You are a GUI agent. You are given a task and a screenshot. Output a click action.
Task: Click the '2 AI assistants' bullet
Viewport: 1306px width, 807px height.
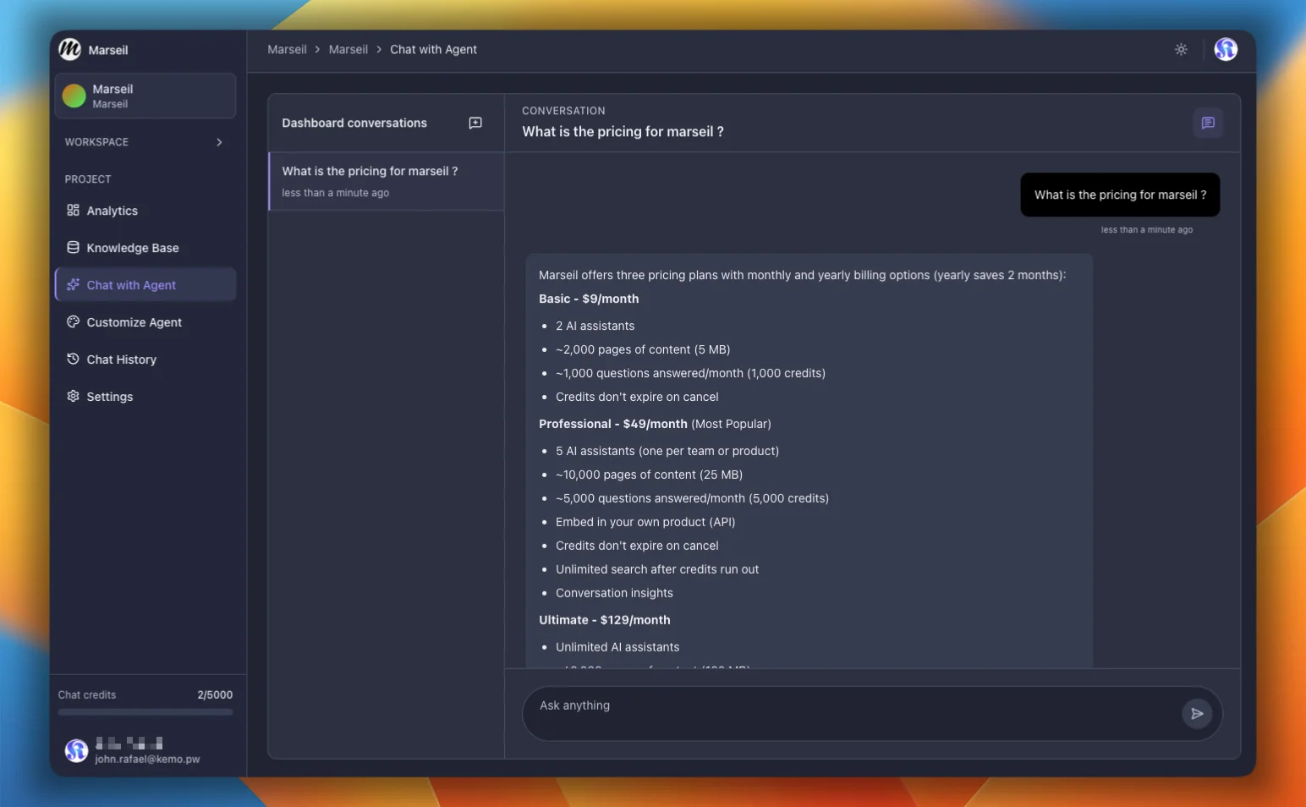(595, 327)
